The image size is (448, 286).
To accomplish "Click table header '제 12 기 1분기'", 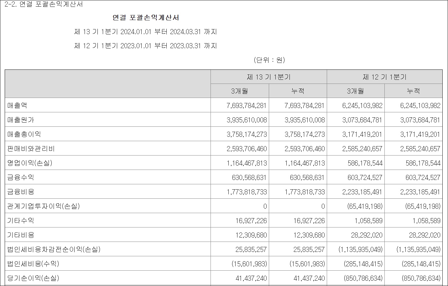I will (385, 77).
